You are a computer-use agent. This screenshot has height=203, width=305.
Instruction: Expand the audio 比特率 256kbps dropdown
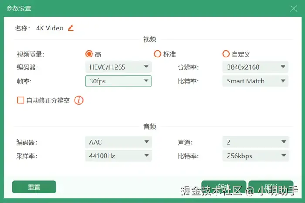pyautogui.click(x=256, y=156)
